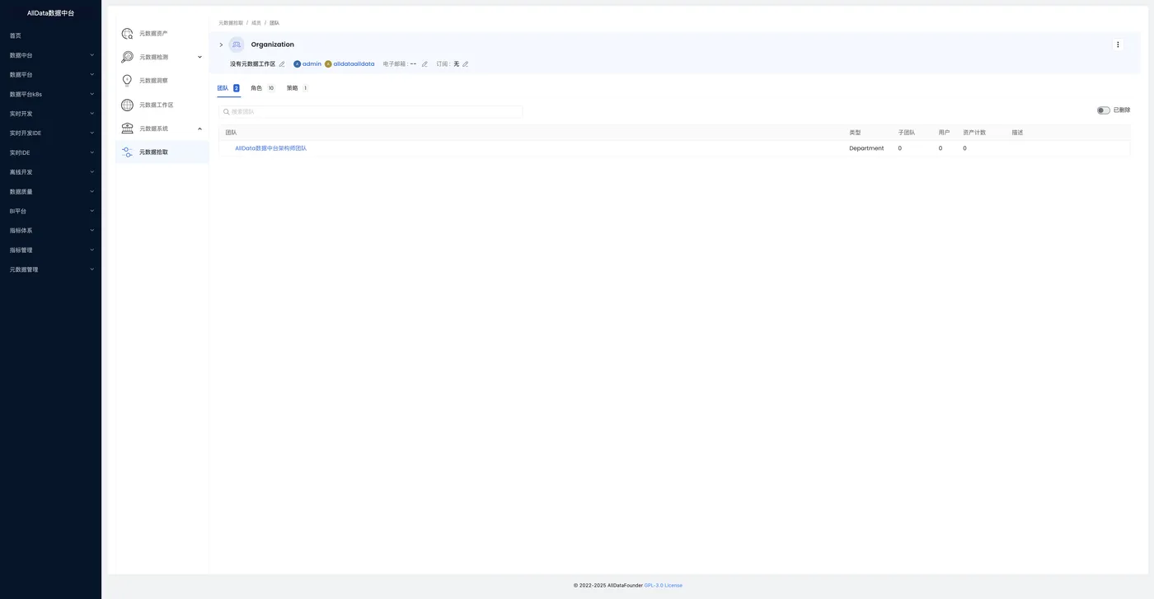Expand the Organization details chevron
The height and width of the screenshot is (599, 1154).
point(221,44)
